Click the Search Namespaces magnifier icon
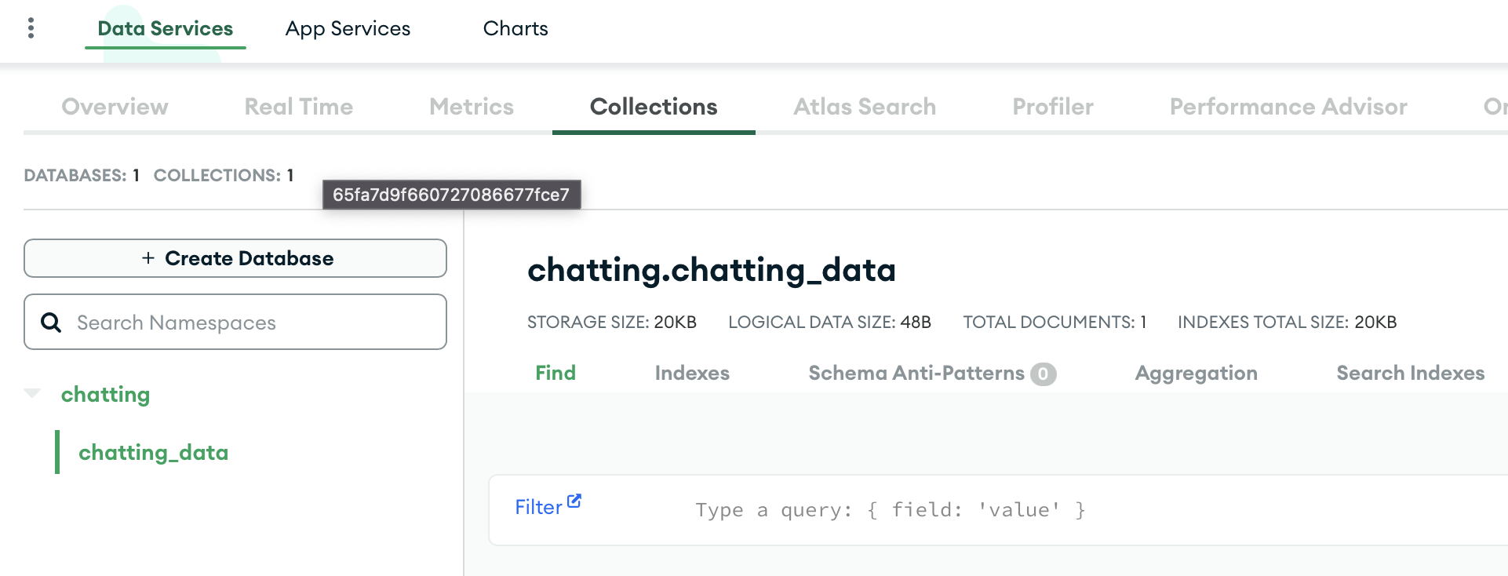Viewport: 1508px width, 576px height. pyautogui.click(x=51, y=323)
